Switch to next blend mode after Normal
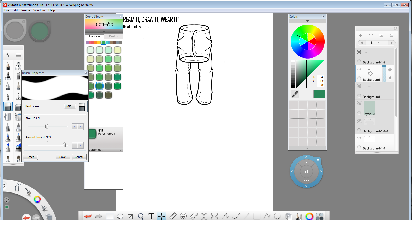Viewport: 412px width, 231px height. click(392, 43)
